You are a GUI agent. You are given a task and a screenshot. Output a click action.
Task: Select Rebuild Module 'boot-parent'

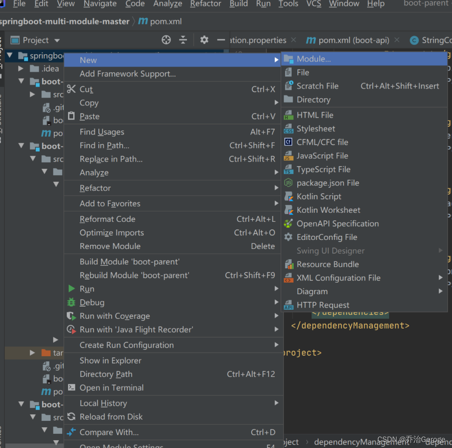(x=172, y=275)
